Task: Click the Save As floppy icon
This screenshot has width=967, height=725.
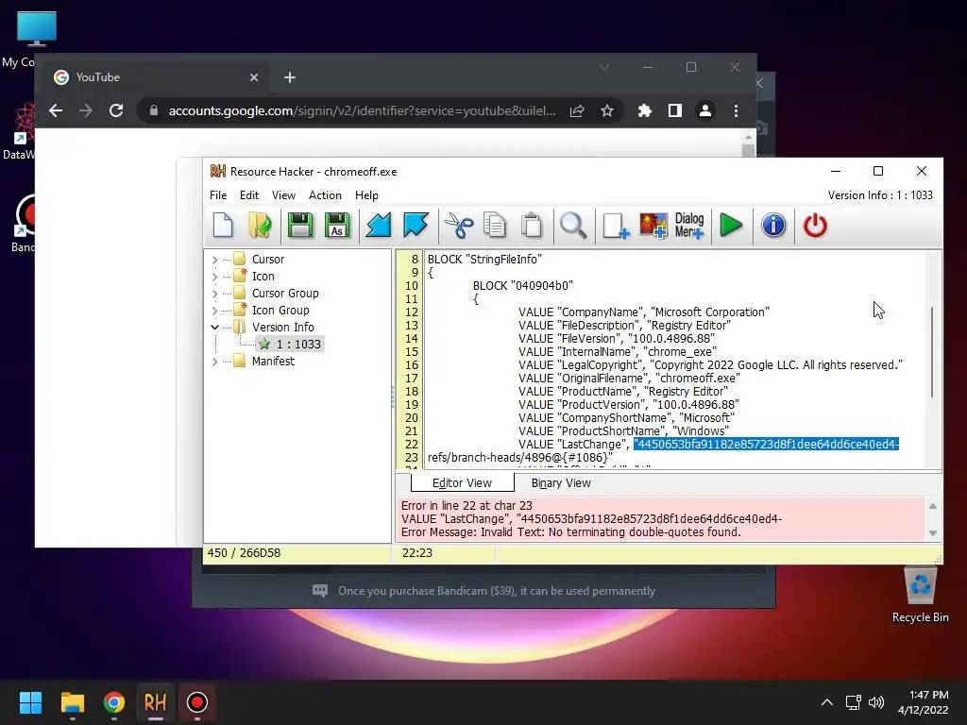Action: click(337, 226)
